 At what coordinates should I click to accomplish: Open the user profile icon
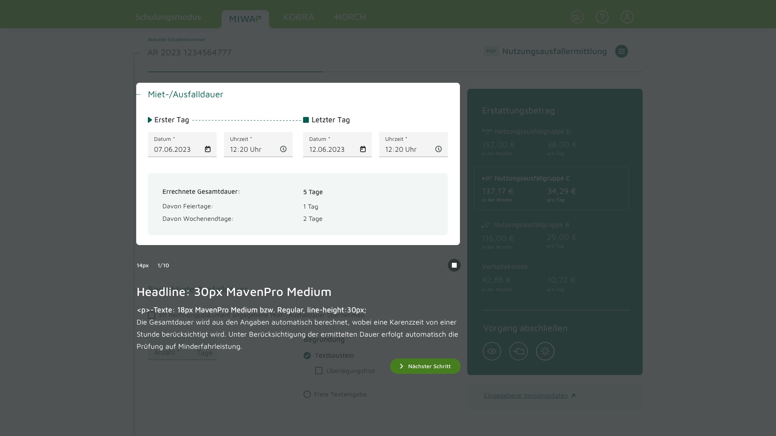[x=627, y=17]
